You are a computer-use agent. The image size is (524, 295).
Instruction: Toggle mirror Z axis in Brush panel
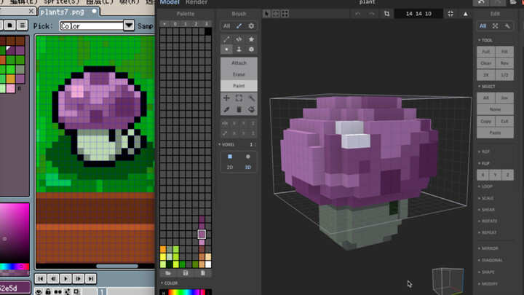(253, 123)
